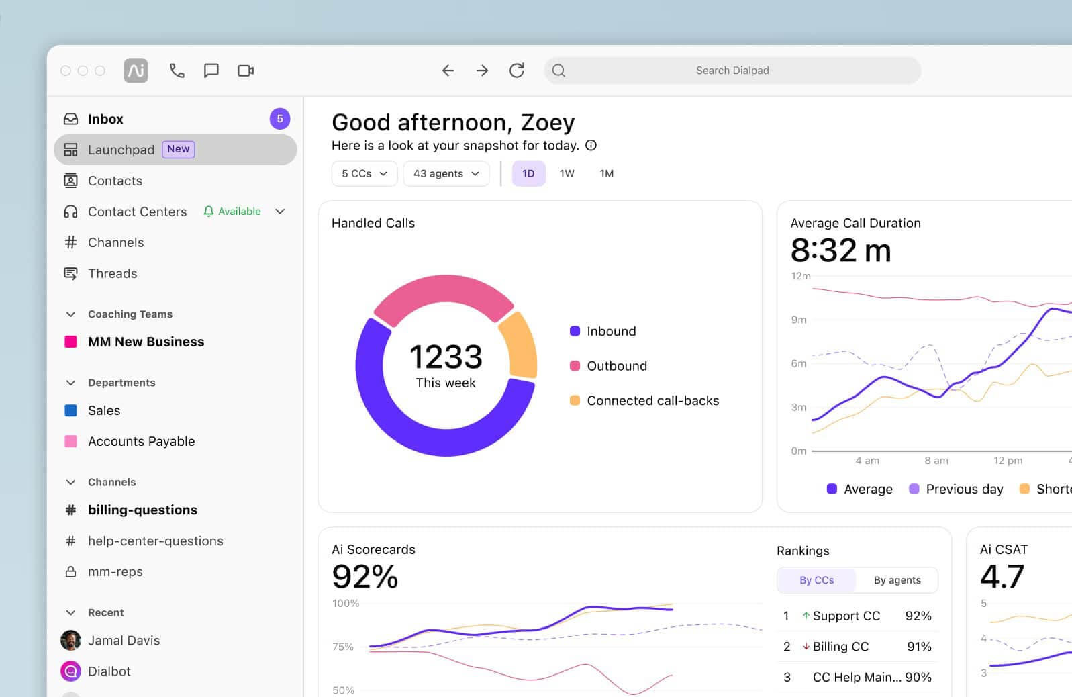Screen dimensions: 1072x697
Task: Select the 1M time range
Action: point(606,173)
